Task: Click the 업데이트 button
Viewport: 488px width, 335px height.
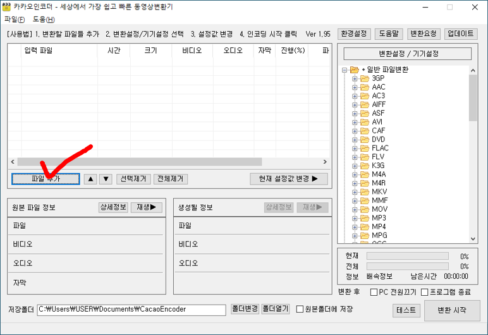Action: tap(461, 33)
